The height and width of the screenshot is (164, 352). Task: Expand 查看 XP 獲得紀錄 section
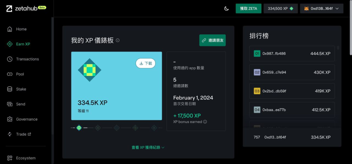click(x=148, y=148)
